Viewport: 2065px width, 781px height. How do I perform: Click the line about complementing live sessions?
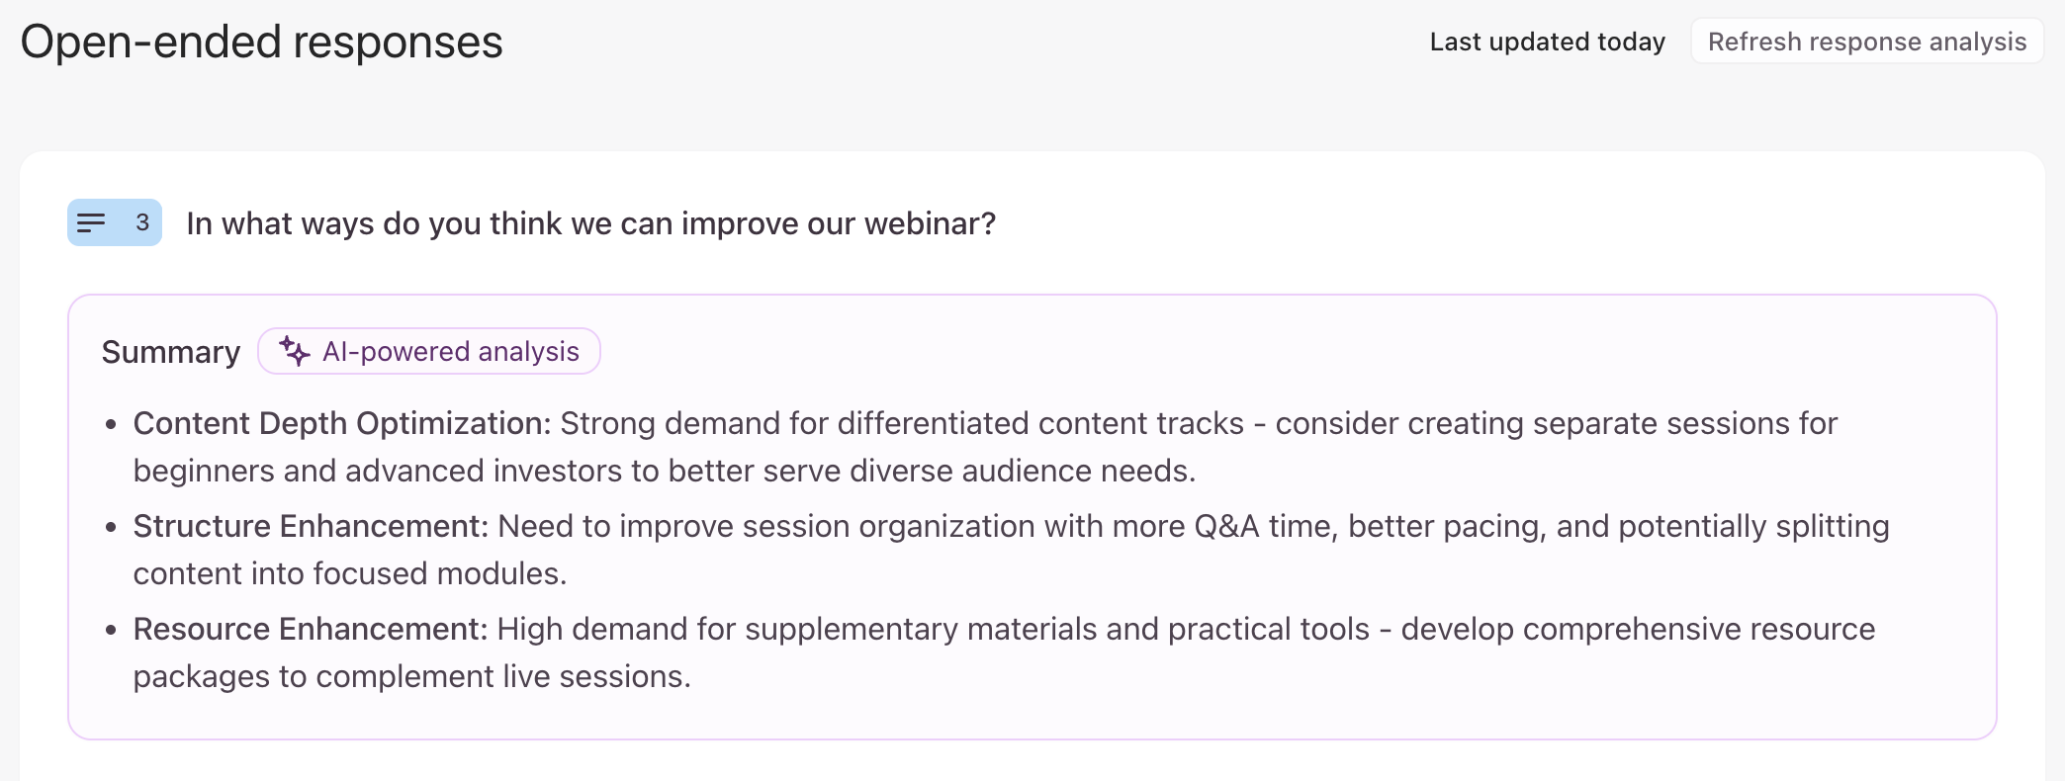[411, 676]
